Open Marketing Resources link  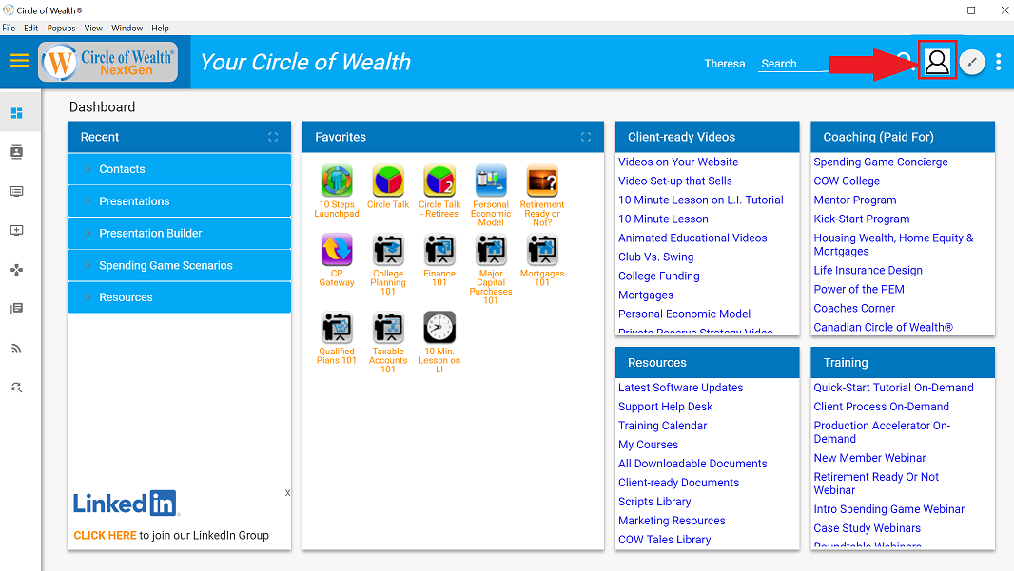(x=672, y=521)
